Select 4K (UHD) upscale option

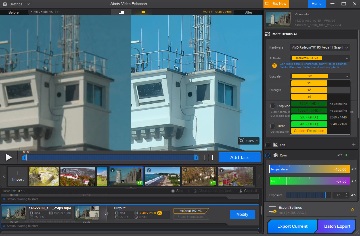pyautogui.click(x=309, y=124)
